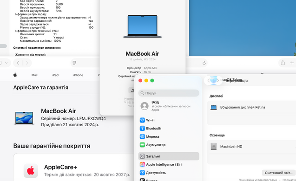Click AppleCare та гарантія heading
Viewport: 296px width, 181px height.
[41, 87]
